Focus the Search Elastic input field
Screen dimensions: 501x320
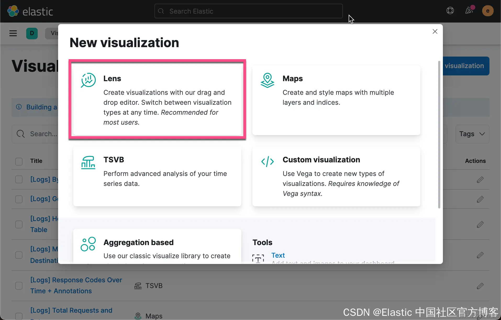(x=248, y=11)
